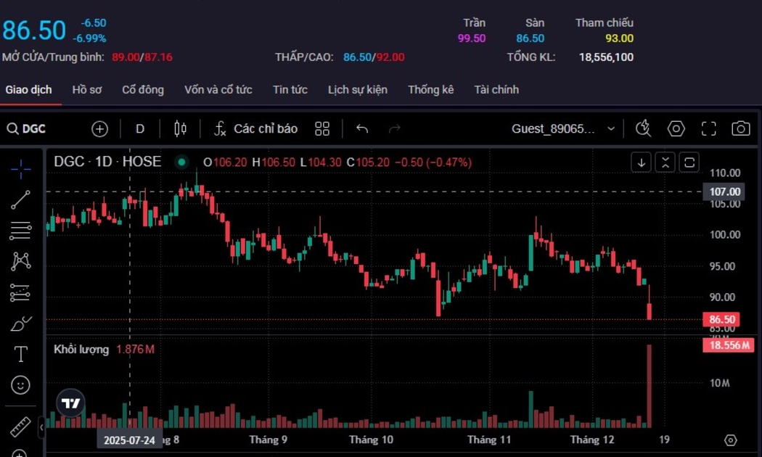Viewport: 762px width, 457px height.
Task: Click the add symbol plus icon
Action: pos(99,128)
